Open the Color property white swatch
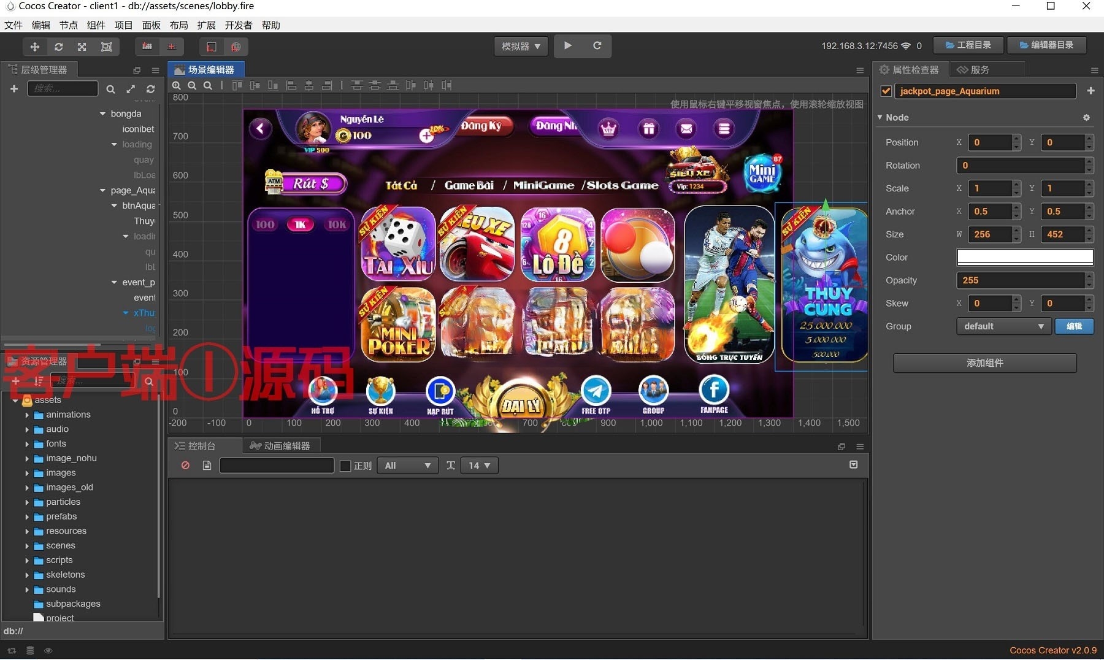The width and height of the screenshot is (1104, 660). (x=1025, y=257)
